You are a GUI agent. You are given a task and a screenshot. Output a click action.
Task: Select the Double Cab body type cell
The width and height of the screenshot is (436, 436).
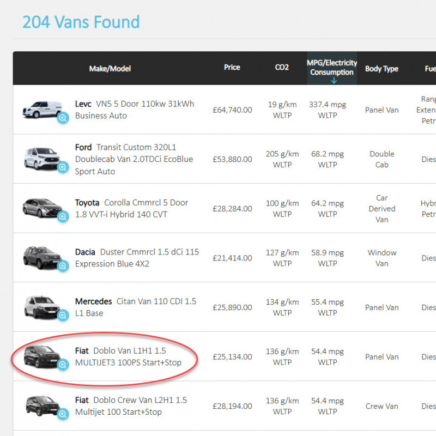(x=382, y=159)
